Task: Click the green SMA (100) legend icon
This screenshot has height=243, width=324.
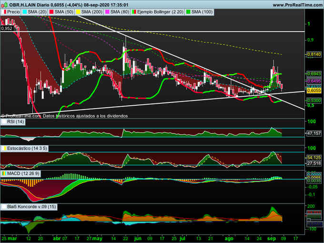Action: pos(189,11)
